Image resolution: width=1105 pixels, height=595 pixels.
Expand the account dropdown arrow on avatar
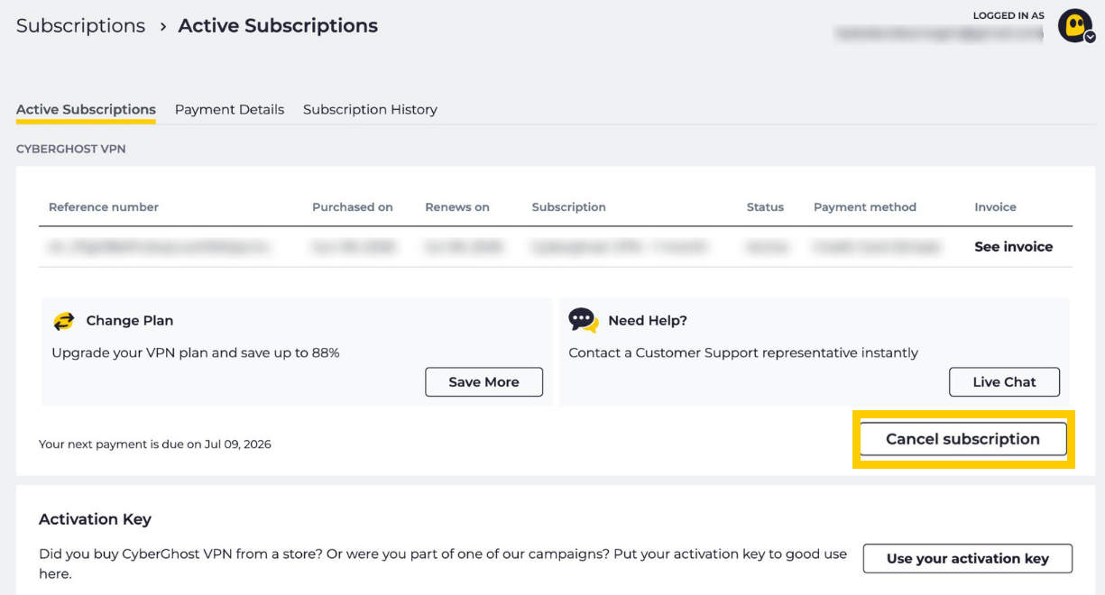[x=1090, y=37]
